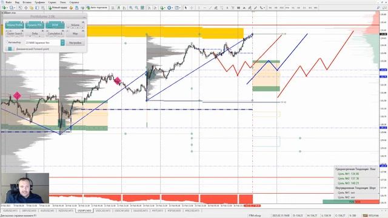The height and width of the screenshot is (218, 388).
Task: Switch to the EURUSD,M15 chart tab
Action: coord(10,211)
